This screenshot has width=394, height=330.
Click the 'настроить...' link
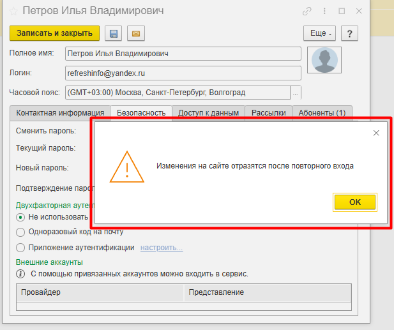(162, 248)
